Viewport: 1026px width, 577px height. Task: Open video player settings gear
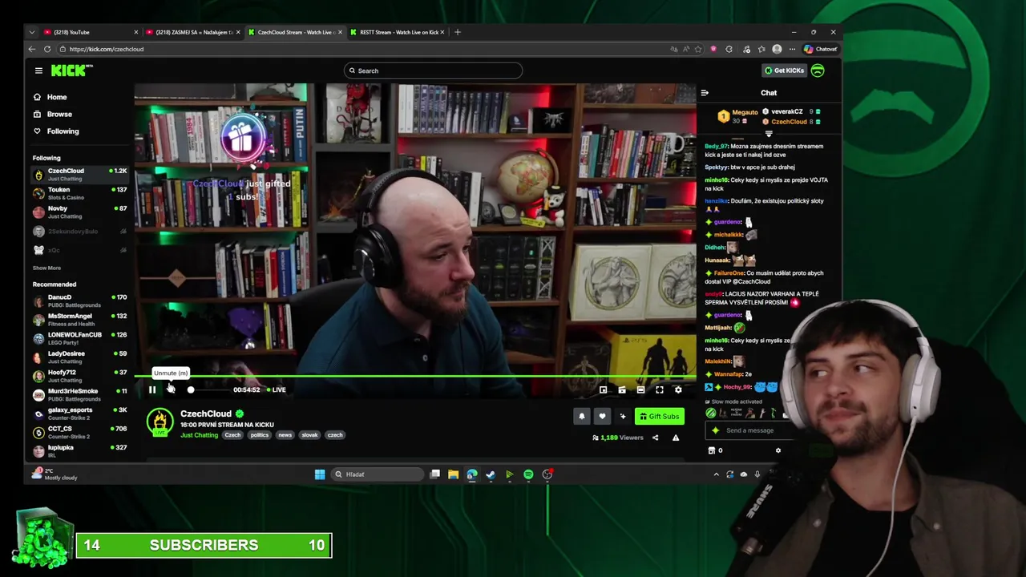(678, 390)
